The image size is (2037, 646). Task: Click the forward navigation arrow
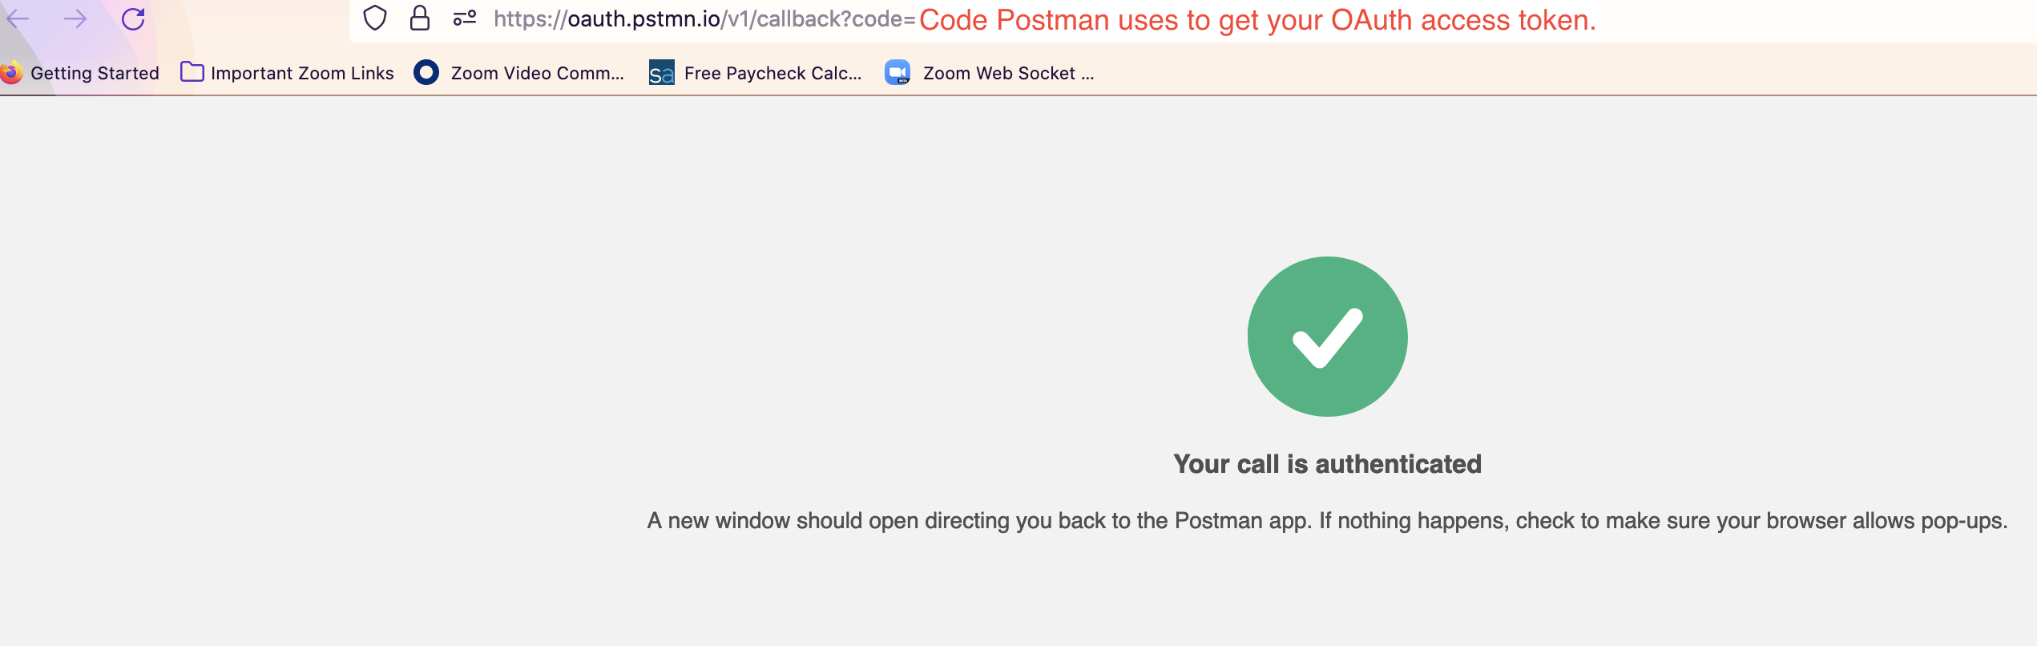click(x=75, y=18)
